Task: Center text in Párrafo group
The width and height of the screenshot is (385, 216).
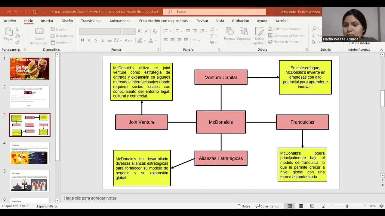Action: tap(172, 40)
